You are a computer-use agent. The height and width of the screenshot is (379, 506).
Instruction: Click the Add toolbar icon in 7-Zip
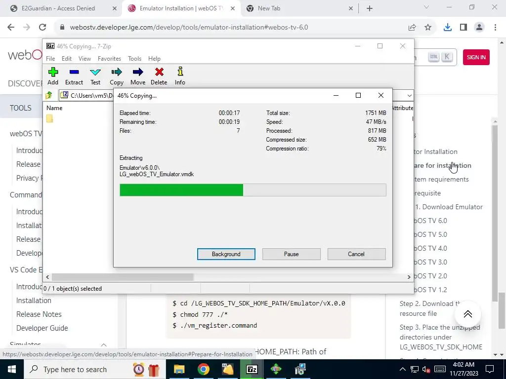pyautogui.click(x=53, y=76)
